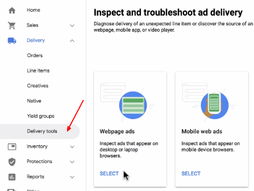Click the 'desktop or laptop browsers' description
Viewport: 254px width, 191px height.
coord(129,150)
